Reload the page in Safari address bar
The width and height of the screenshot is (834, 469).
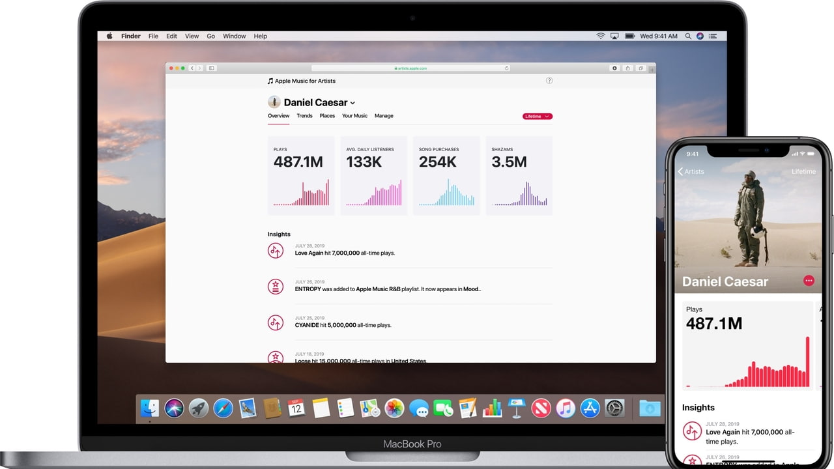point(507,68)
